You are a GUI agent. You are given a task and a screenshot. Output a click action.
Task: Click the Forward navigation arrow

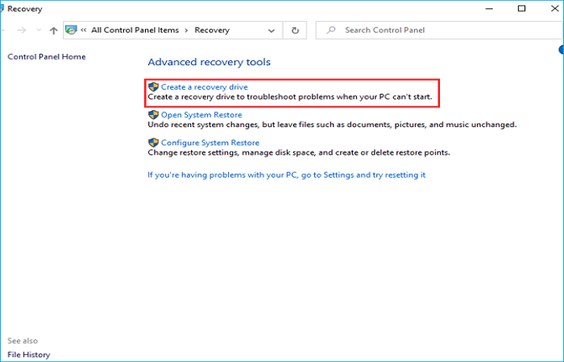tap(22, 31)
